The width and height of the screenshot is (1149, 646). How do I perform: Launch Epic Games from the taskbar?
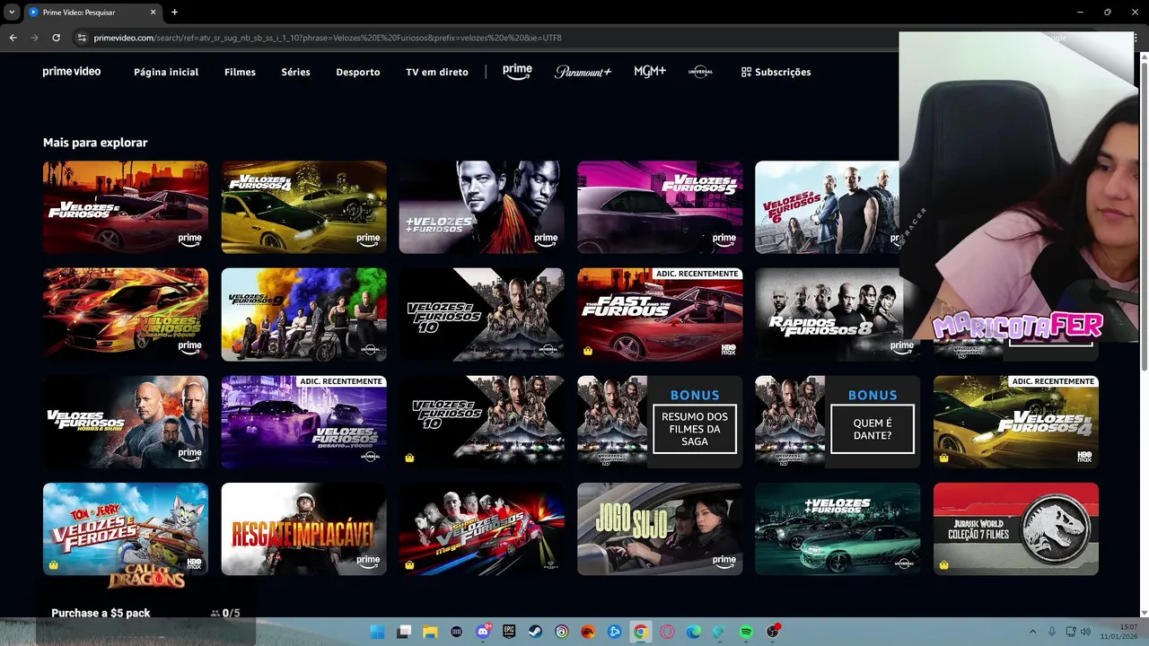[509, 632]
